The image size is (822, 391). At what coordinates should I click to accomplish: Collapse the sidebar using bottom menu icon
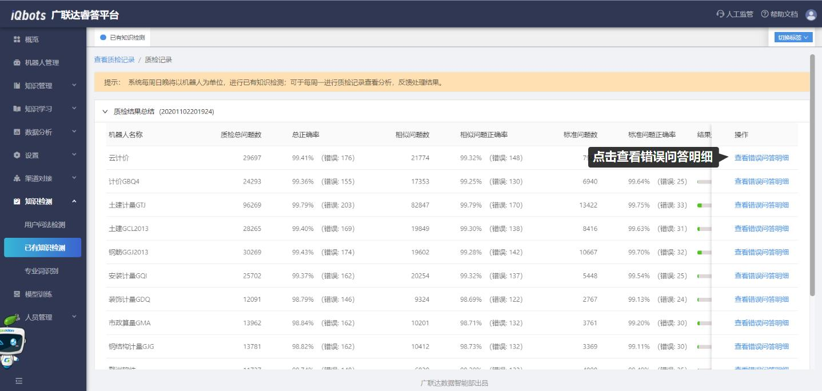click(19, 381)
